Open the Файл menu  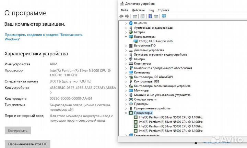[x=124, y=10]
